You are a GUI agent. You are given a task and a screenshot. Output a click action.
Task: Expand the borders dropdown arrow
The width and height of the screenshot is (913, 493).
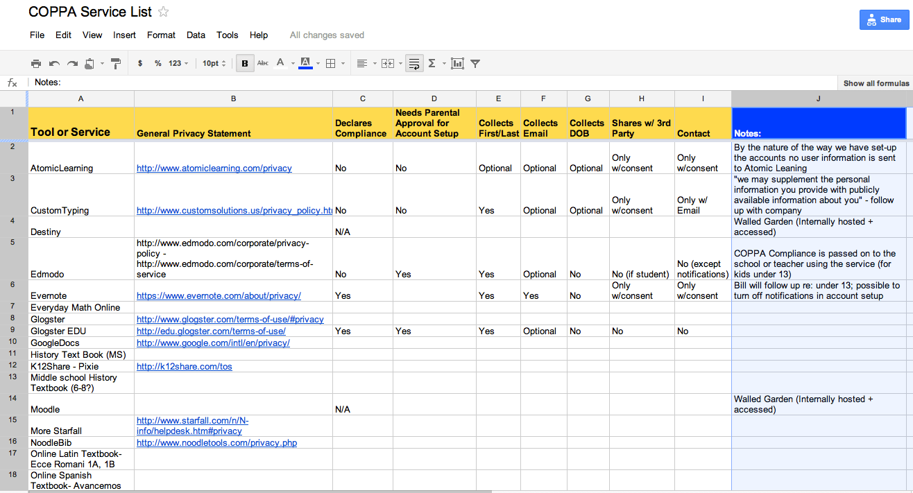pos(344,63)
